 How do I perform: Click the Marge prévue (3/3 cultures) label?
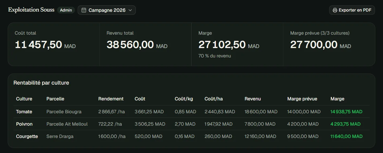tap(320, 33)
